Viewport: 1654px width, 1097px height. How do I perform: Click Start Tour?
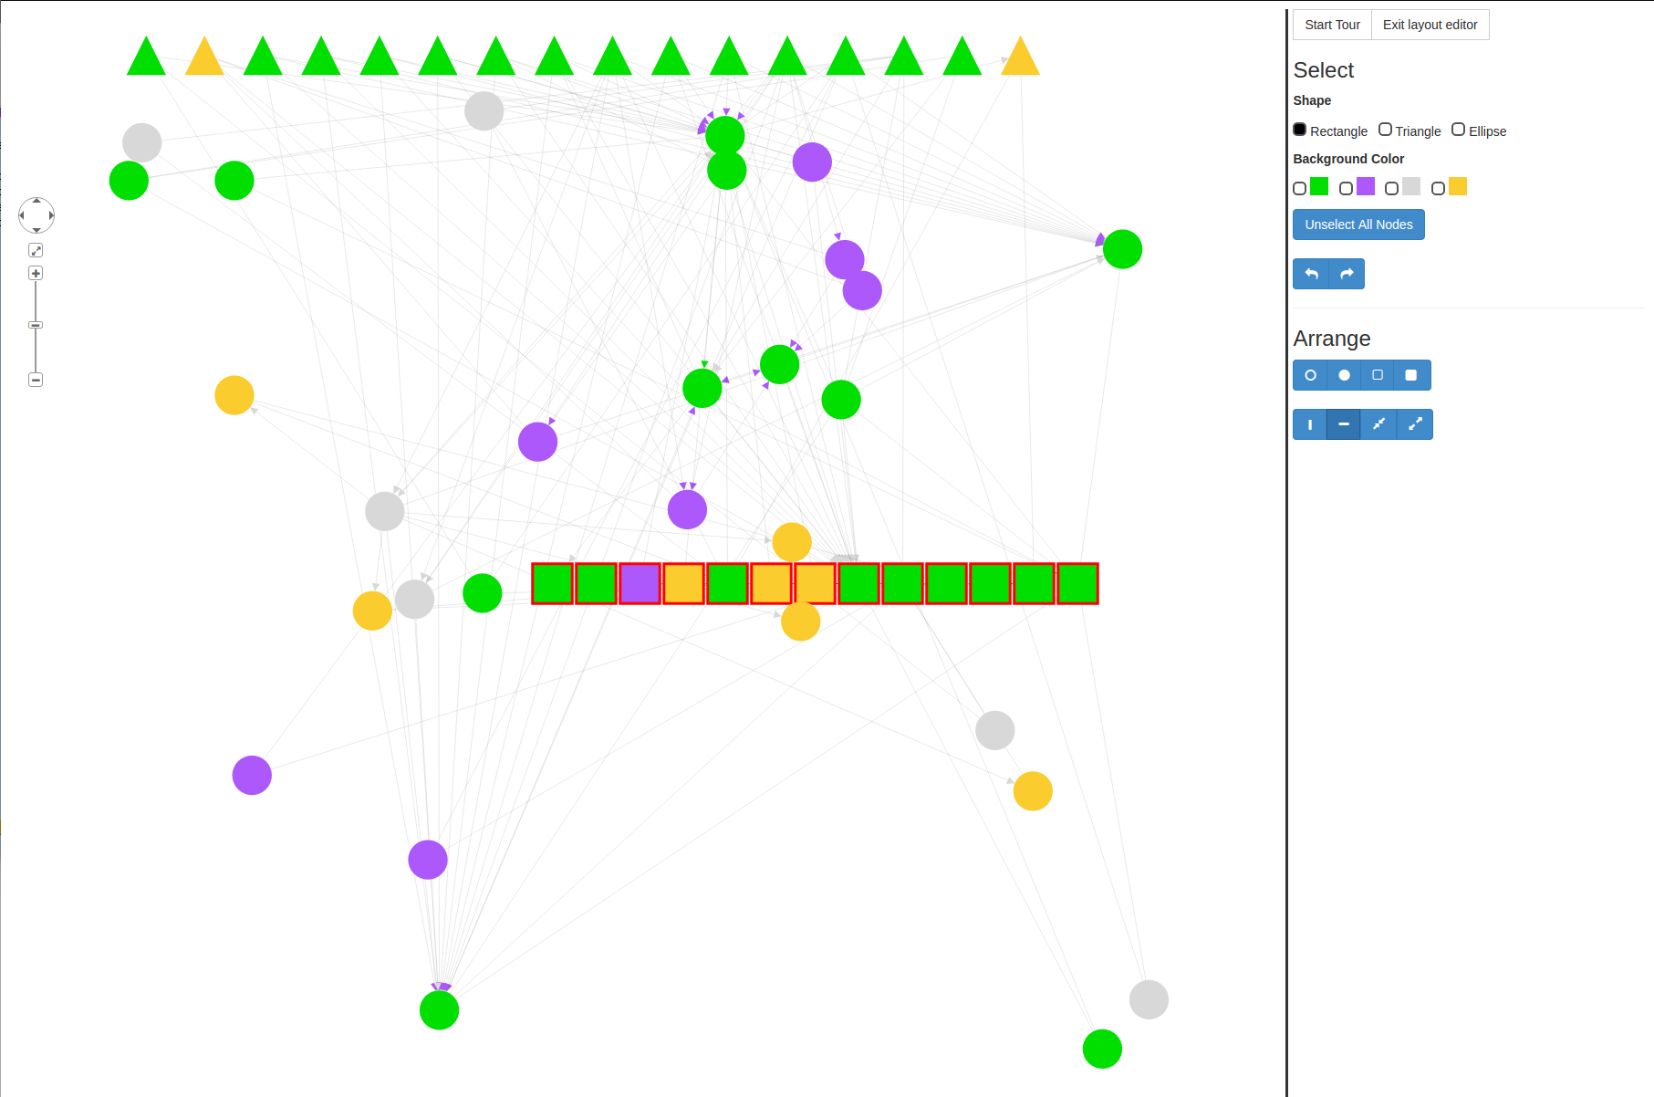(1332, 25)
